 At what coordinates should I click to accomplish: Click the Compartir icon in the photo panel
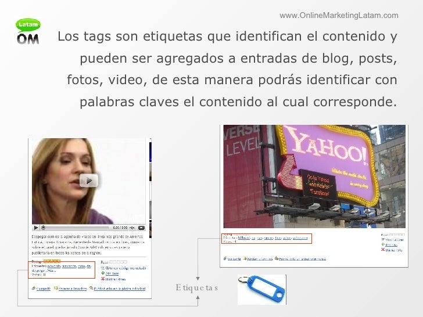click(x=225, y=258)
